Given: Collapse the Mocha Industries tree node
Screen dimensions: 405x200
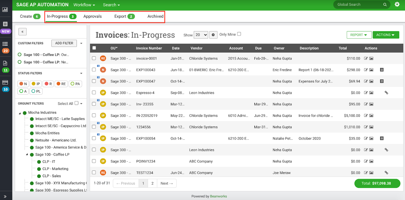Looking at the screenshot, I should tap(20, 113).
